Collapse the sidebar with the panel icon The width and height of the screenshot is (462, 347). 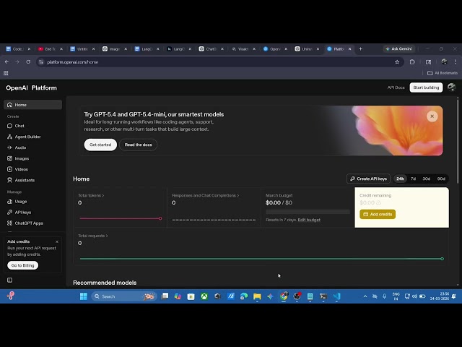click(x=9, y=280)
